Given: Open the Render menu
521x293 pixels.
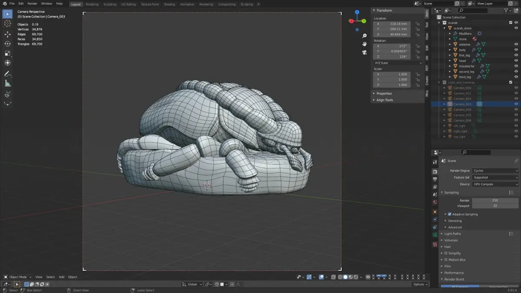Looking at the screenshot, I should [32, 3].
